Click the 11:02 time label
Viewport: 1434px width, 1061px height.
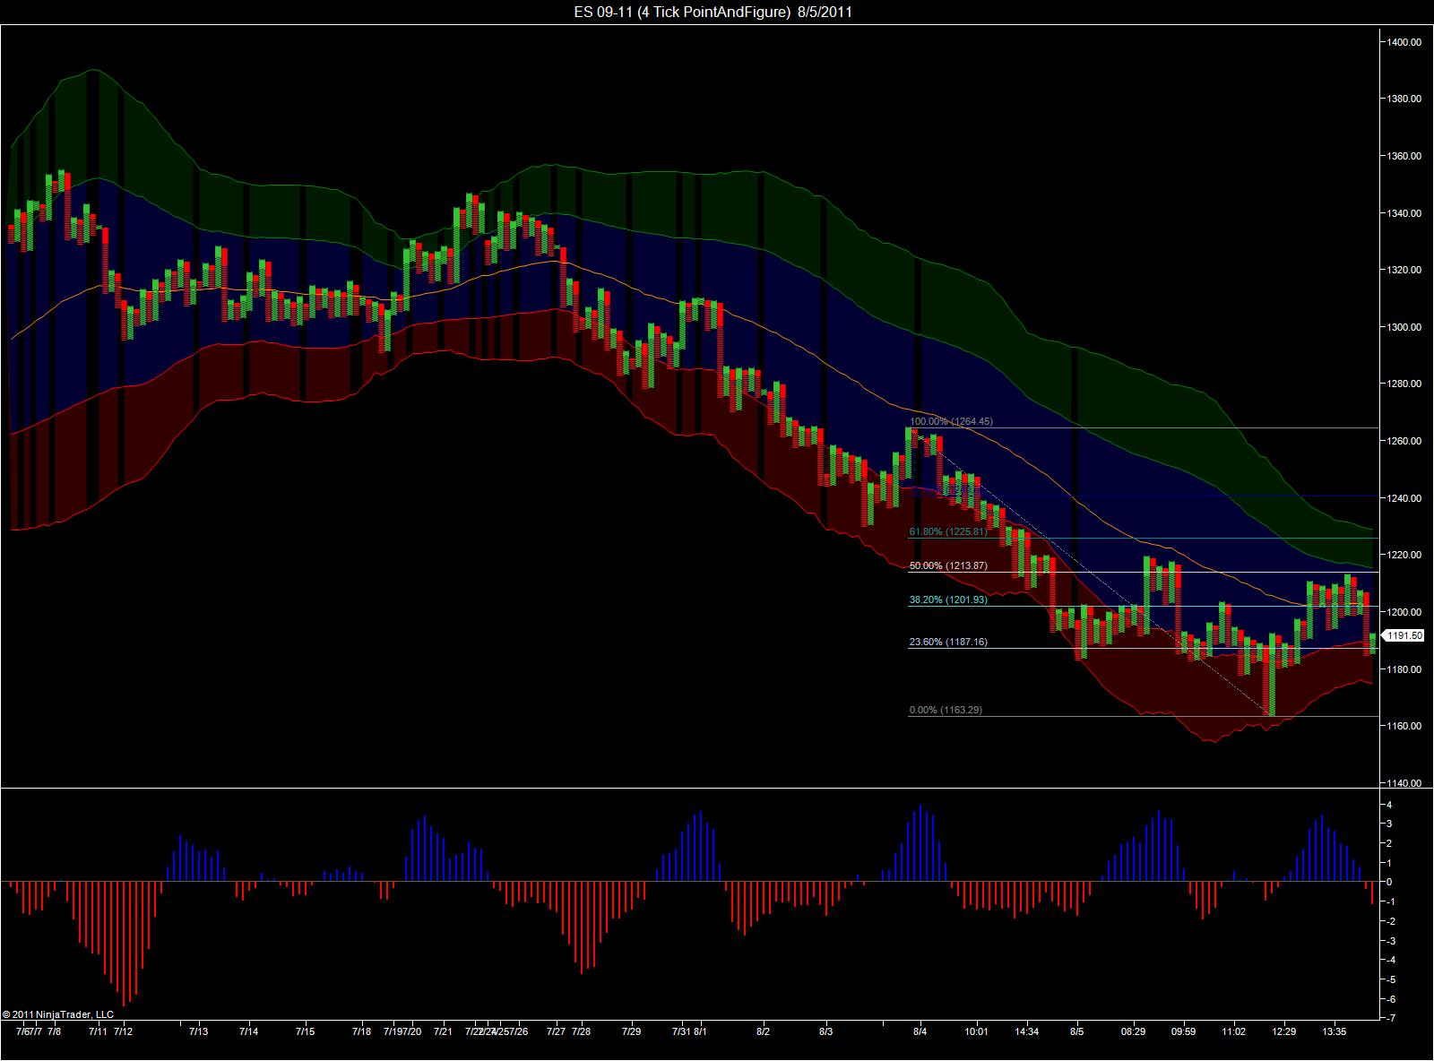(x=1234, y=1031)
